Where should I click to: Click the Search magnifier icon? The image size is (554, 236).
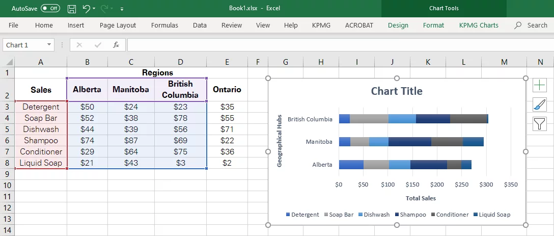pyautogui.click(x=518, y=25)
